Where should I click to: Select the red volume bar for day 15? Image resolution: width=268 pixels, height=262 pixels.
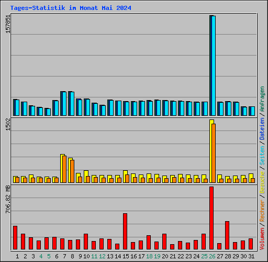125,231
